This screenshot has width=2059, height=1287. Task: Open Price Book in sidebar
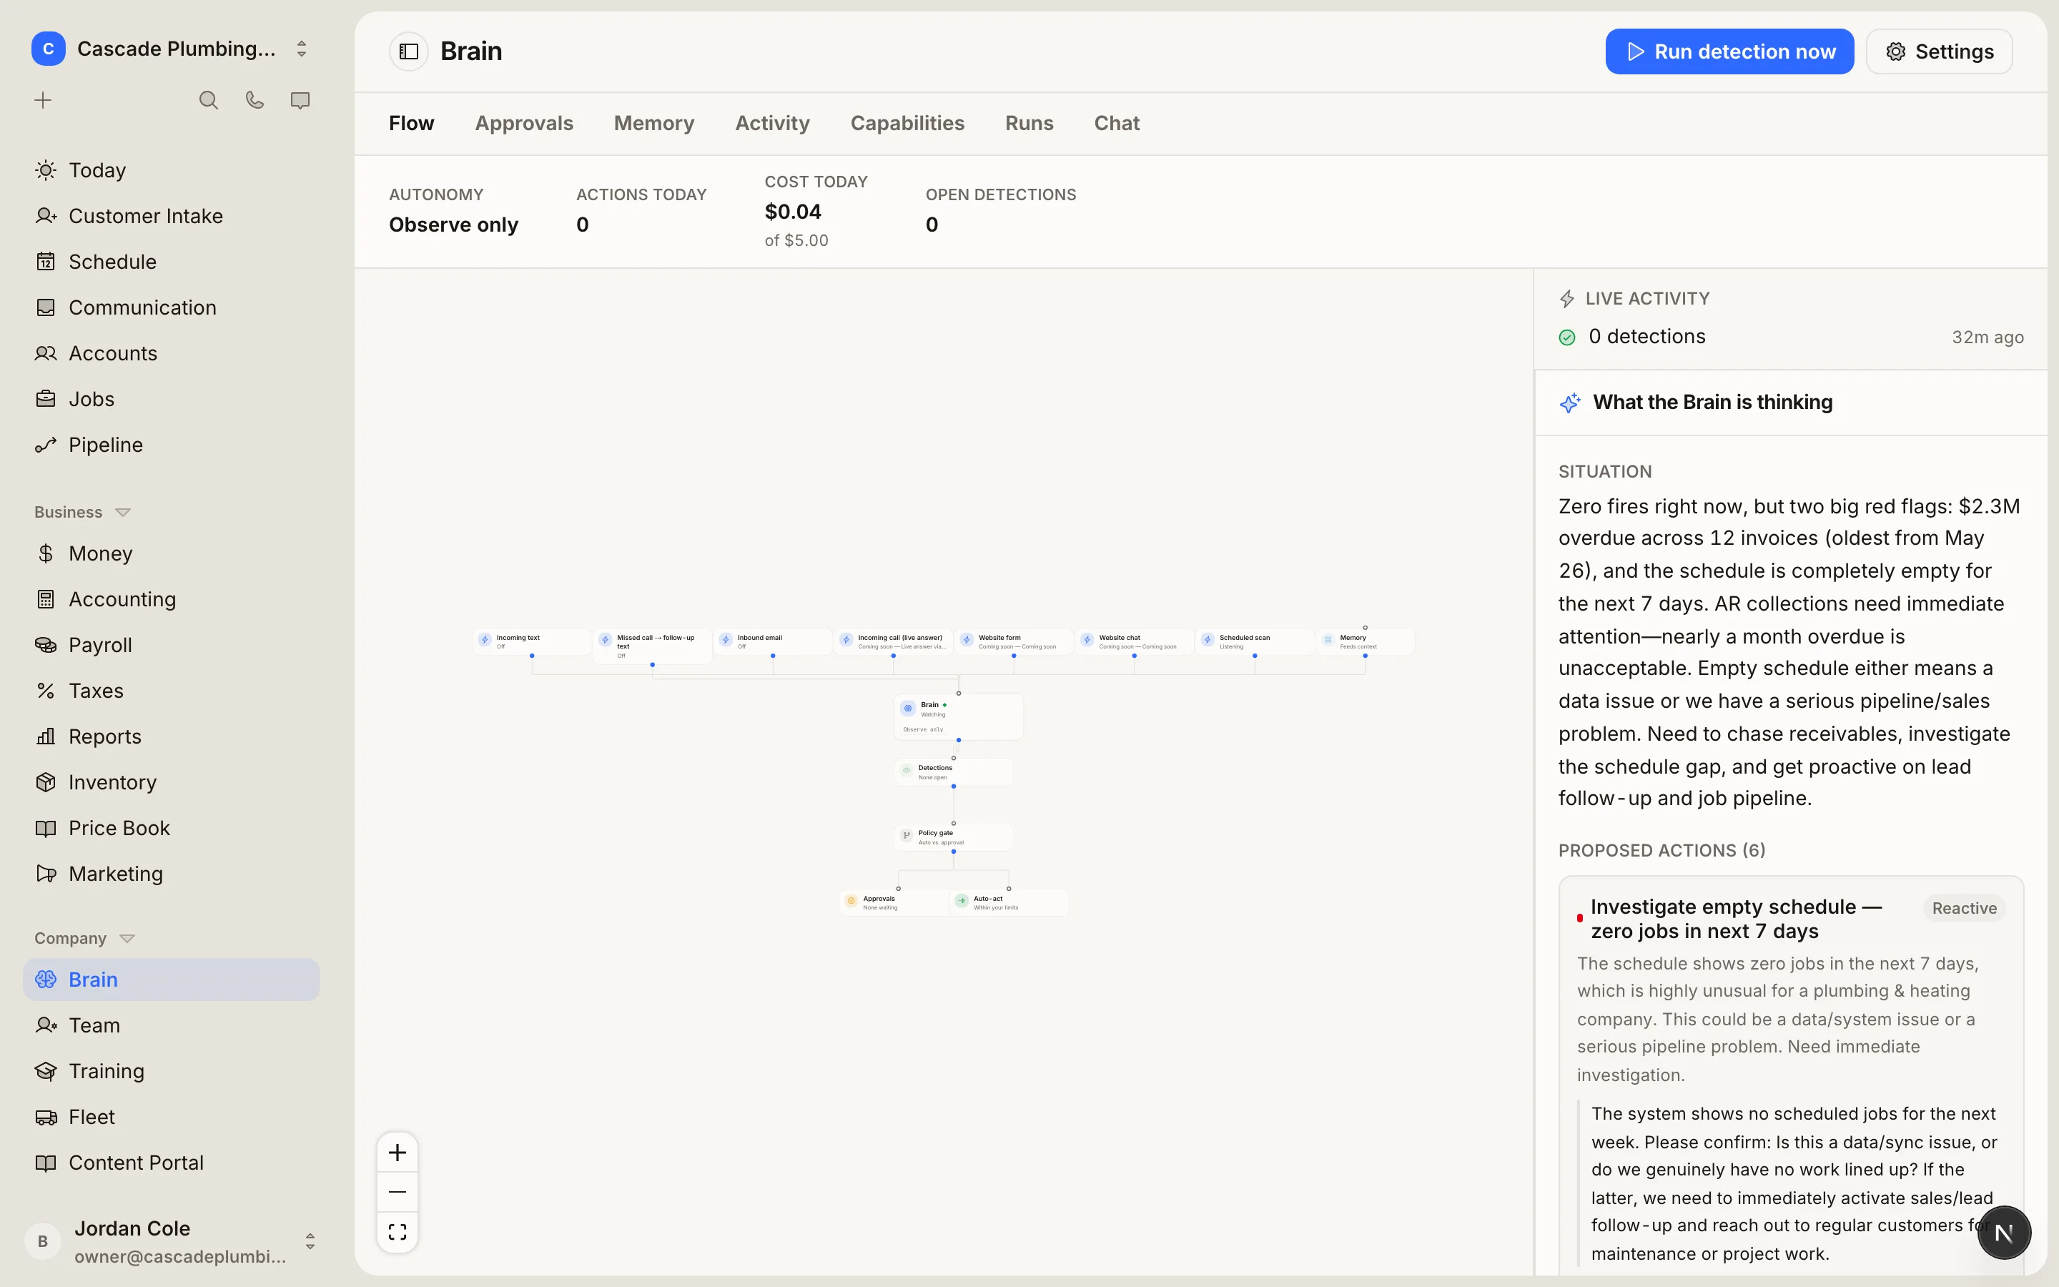pyautogui.click(x=119, y=828)
